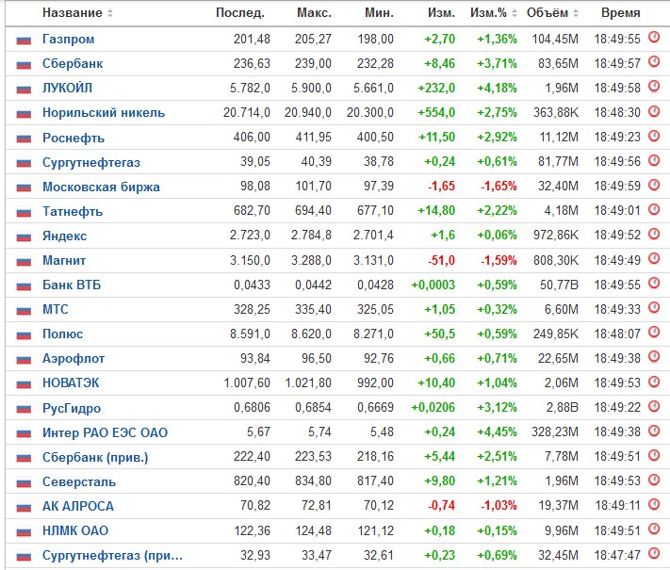Open the Яндекс stock link
The image size is (670, 570).
click(x=64, y=236)
